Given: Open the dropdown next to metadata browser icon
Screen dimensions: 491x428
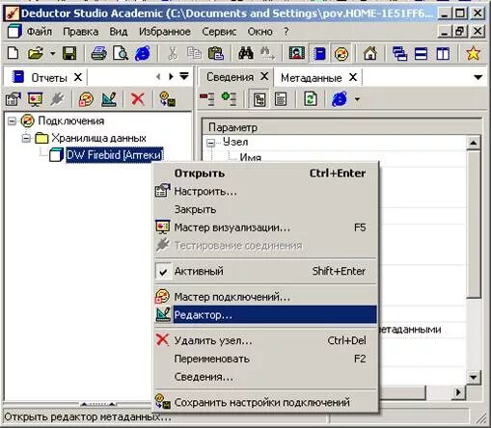Looking at the screenshot, I should tap(357, 99).
